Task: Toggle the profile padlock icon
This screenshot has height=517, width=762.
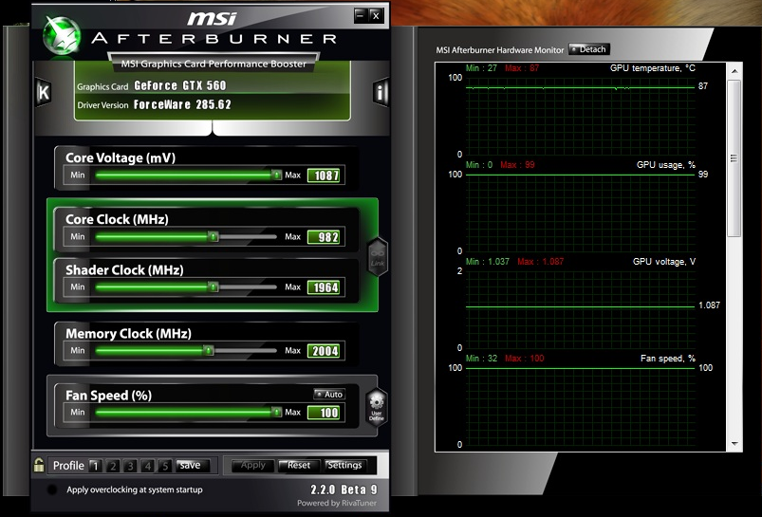Action: click(39, 466)
